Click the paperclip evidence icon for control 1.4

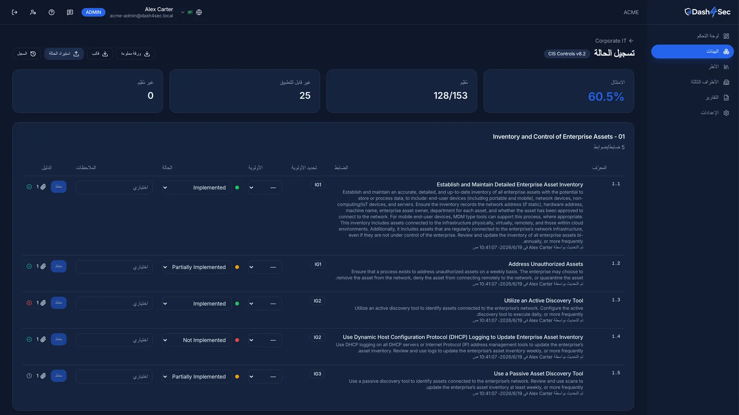pyautogui.click(x=43, y=339)
